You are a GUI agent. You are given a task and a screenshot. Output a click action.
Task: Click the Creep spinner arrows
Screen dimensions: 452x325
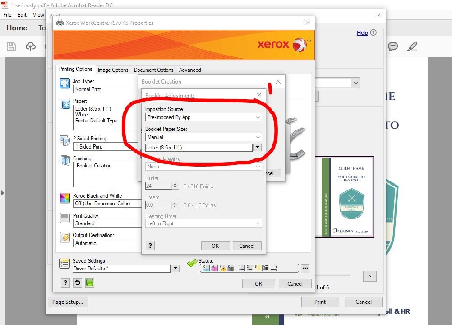click(x=175, y=205)
